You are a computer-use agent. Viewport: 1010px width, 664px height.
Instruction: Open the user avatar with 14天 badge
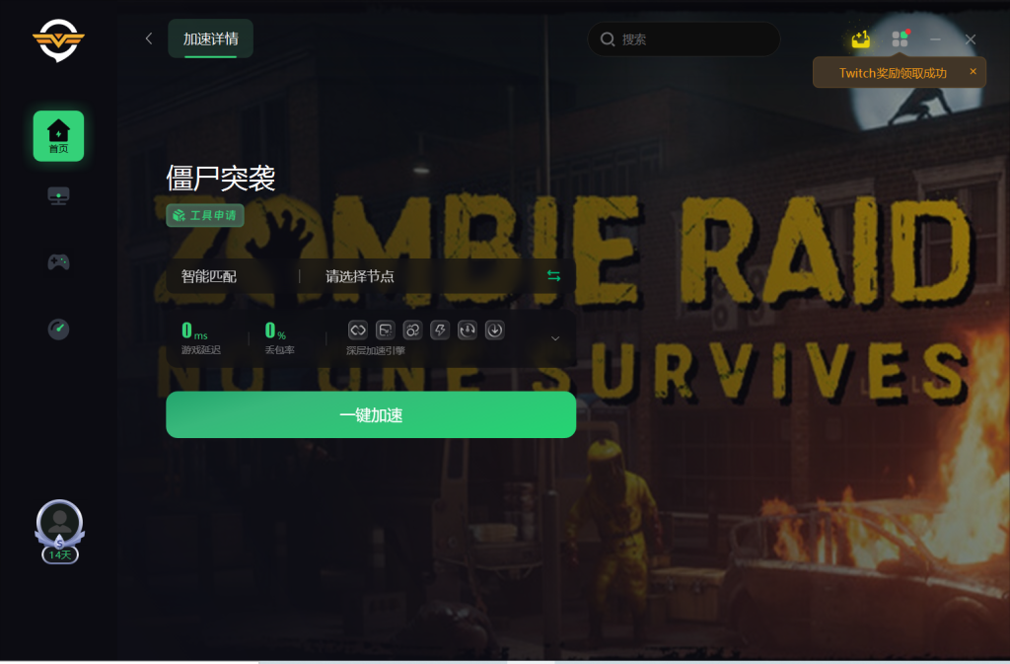coord(59,532)
